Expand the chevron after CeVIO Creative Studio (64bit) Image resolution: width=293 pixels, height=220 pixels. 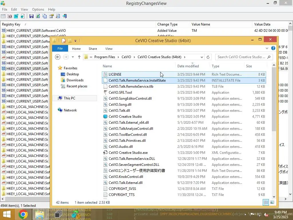(185, 57)
